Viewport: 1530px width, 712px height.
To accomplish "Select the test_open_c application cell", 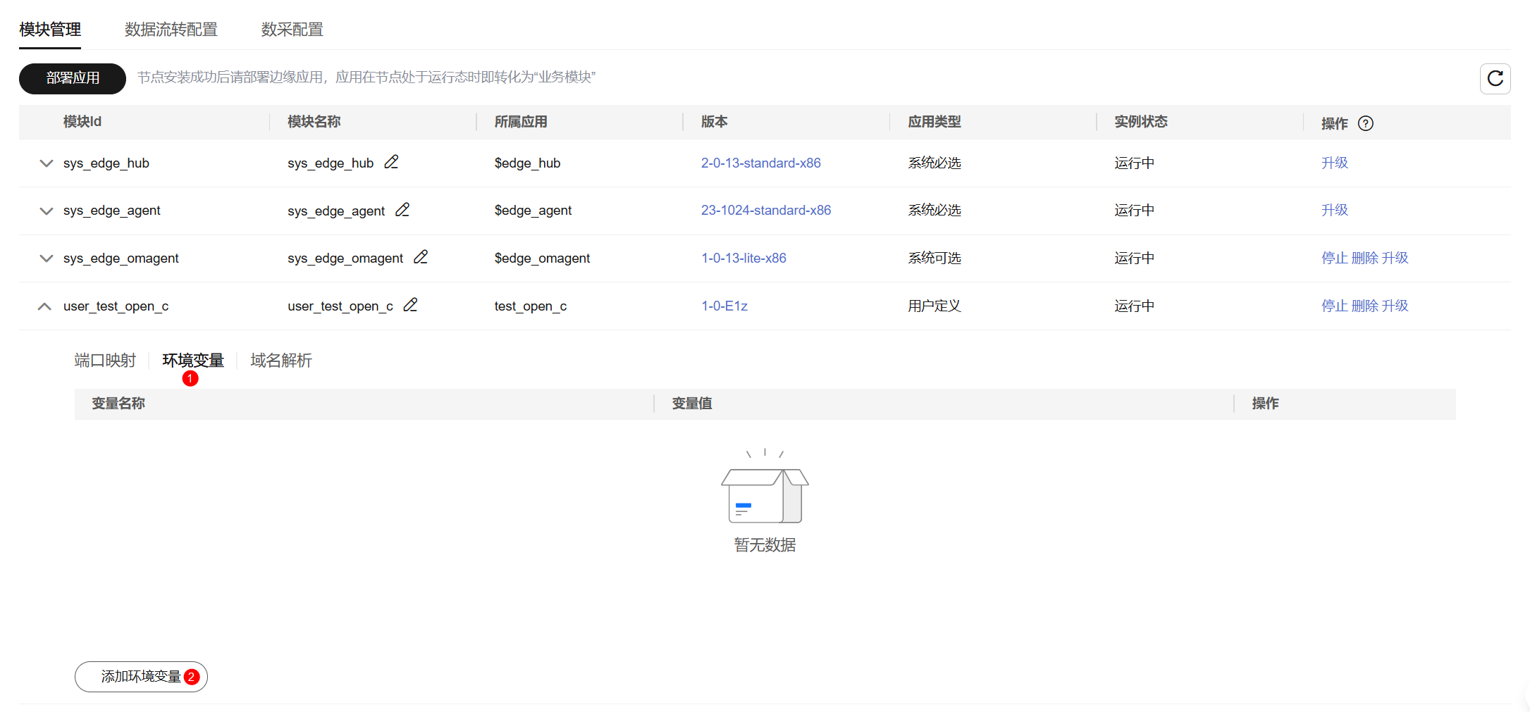I will click(531, 306).
